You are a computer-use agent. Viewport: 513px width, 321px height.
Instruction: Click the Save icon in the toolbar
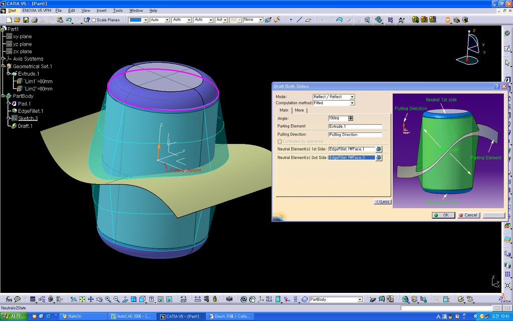[x=26, y=20]
